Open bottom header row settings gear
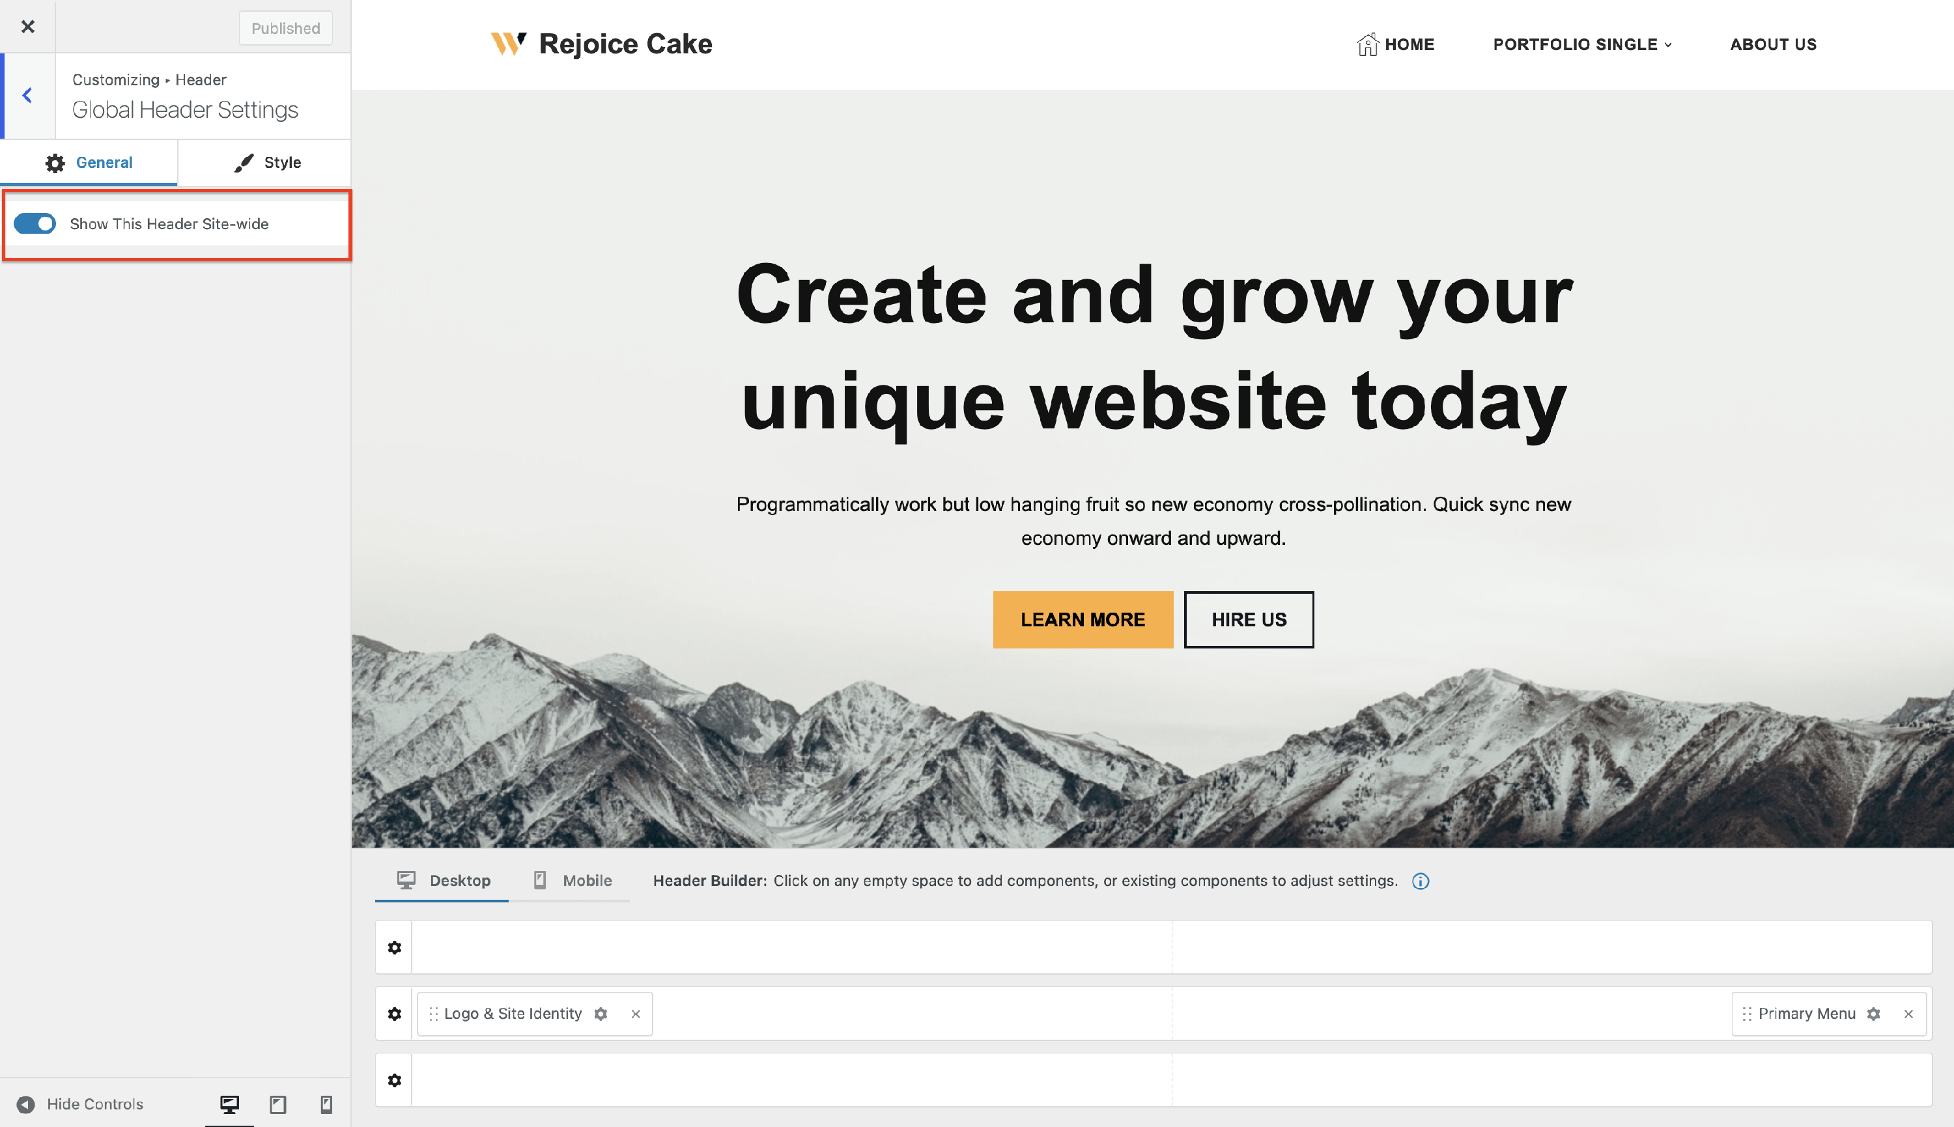This screenshot has height=1127, width=1954. [x=395, y=1081]
